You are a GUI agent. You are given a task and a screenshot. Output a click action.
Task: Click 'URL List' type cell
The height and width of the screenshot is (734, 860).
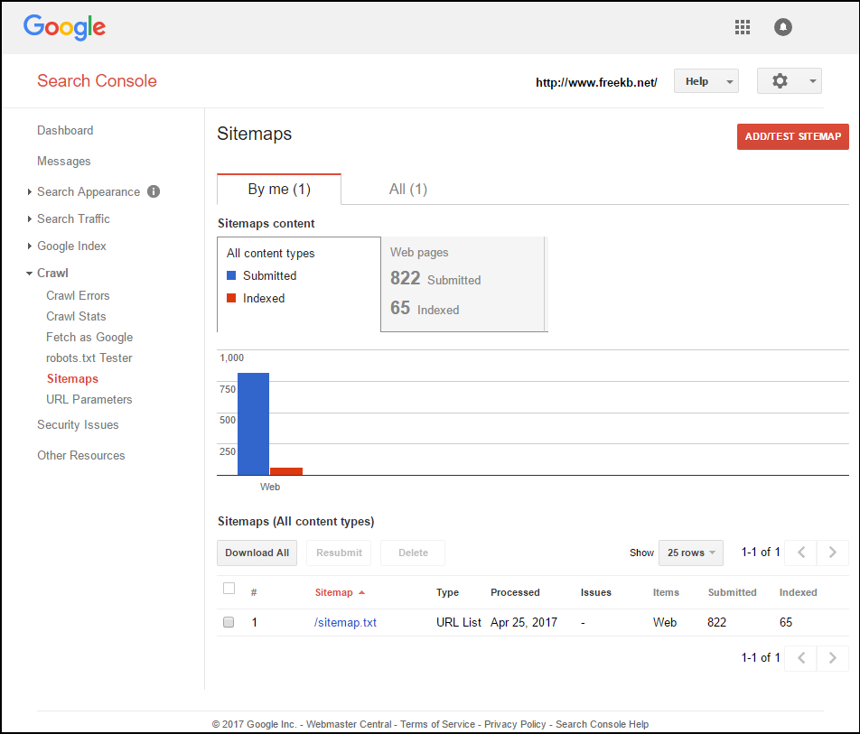pyautogui.click(x=459, y=622)
